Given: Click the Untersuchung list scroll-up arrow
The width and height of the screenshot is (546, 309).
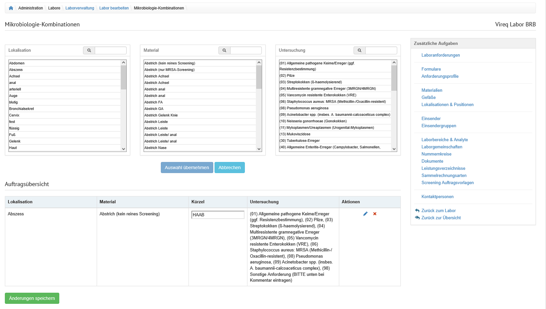Looking at the screenshot, I should (394, 62).
